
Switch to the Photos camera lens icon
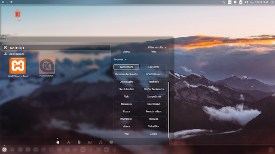click(111, 142)
